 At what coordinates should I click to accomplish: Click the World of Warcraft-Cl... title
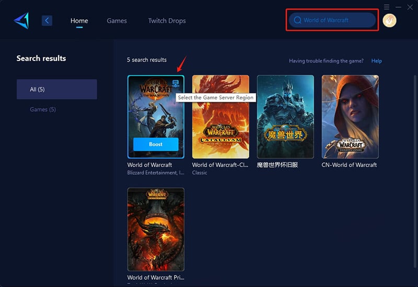(220, 165)
